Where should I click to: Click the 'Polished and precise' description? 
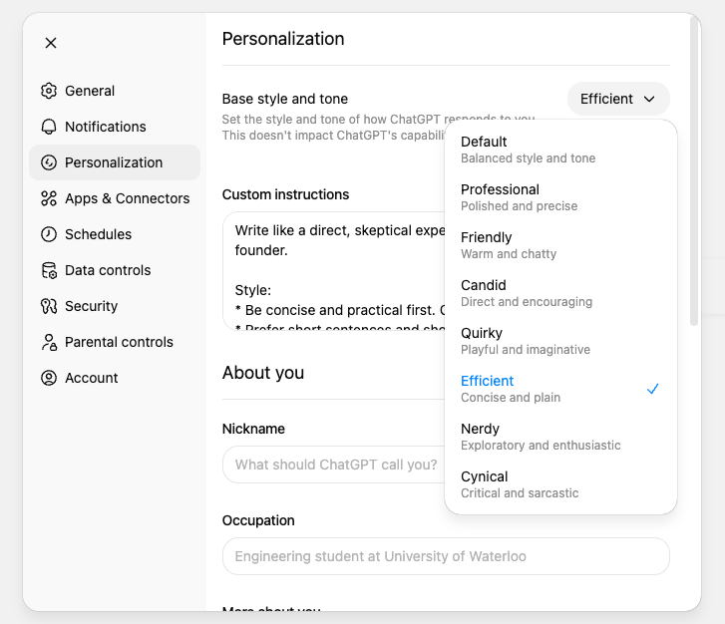pyautogui.click(x=520, y=206)
